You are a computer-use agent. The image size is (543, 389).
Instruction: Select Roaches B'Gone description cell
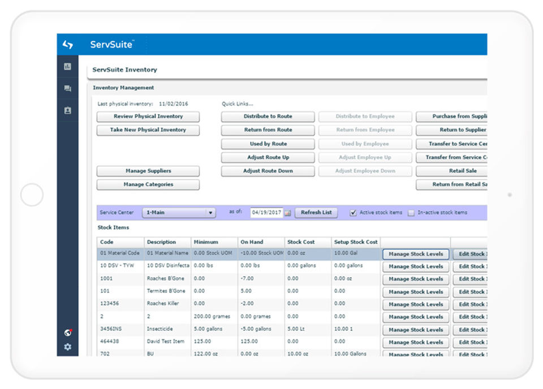click(x=167, y=279)
